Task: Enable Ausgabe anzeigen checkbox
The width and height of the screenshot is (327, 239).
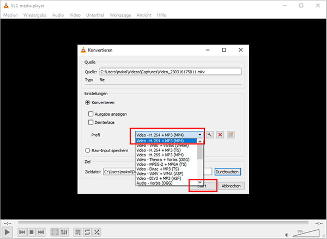Action: click(90, 114)
